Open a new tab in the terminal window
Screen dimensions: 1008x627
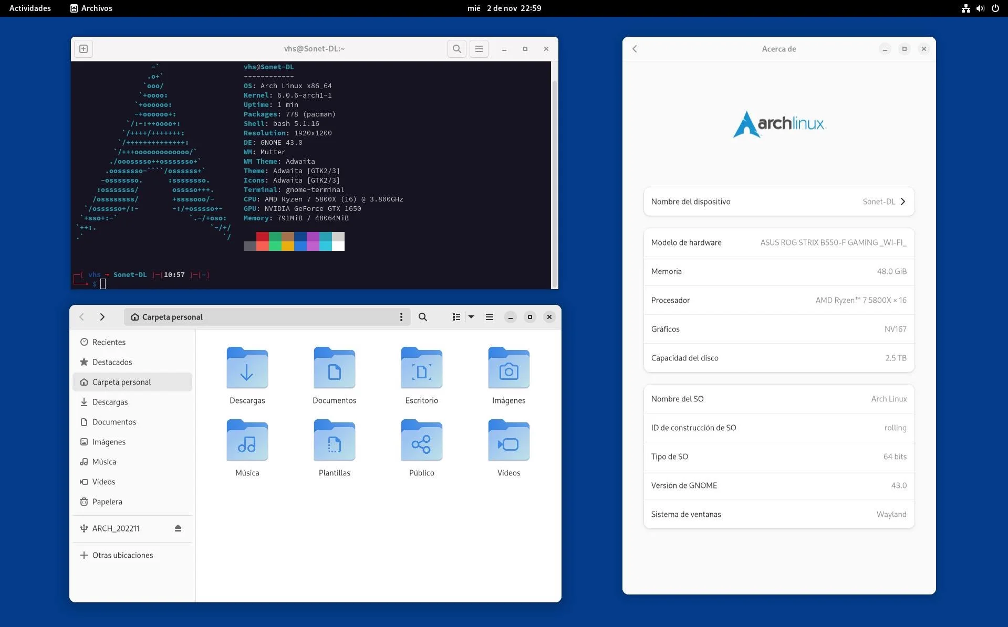pos(84,49)
